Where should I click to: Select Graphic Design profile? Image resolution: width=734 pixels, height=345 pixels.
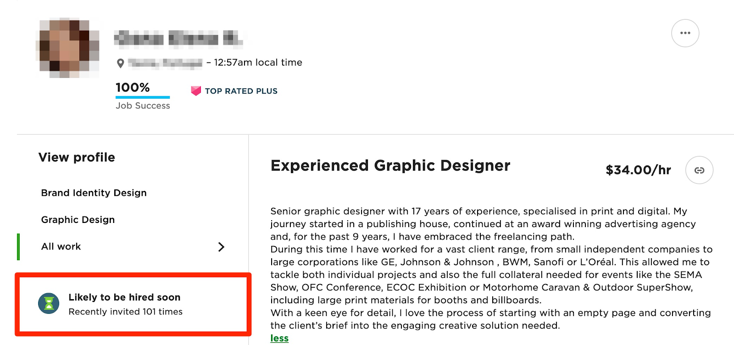click(x=78, y=220)
